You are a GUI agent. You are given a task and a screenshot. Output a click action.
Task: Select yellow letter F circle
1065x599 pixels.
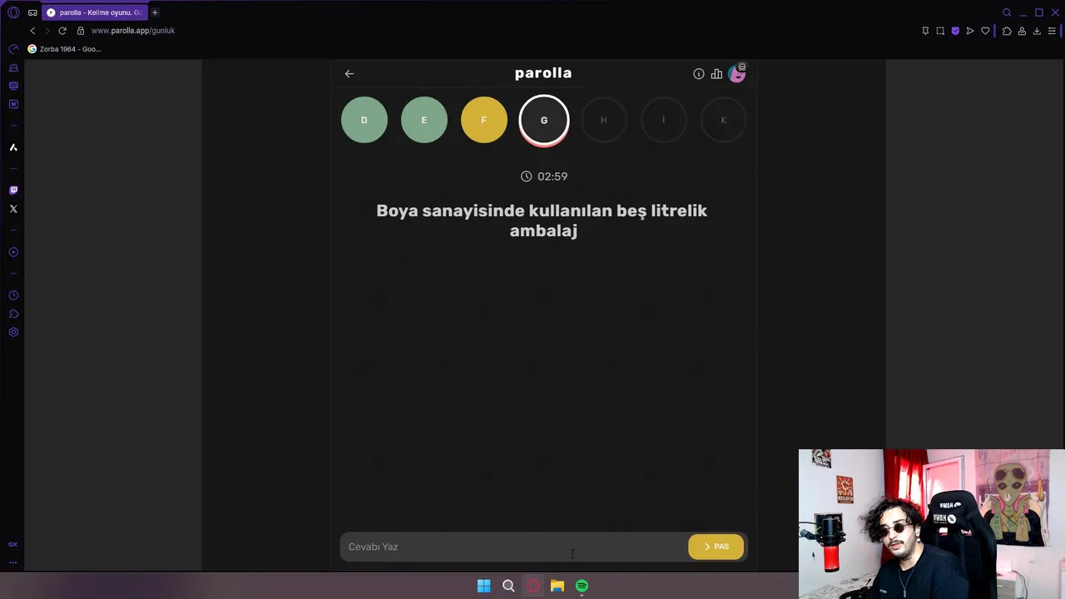[x=484, y=120]
